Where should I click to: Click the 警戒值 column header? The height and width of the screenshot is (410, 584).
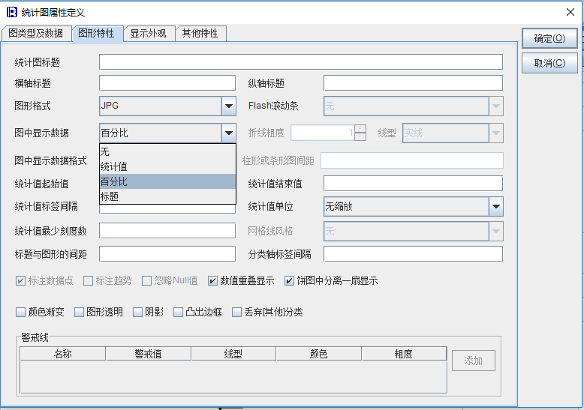148,354
